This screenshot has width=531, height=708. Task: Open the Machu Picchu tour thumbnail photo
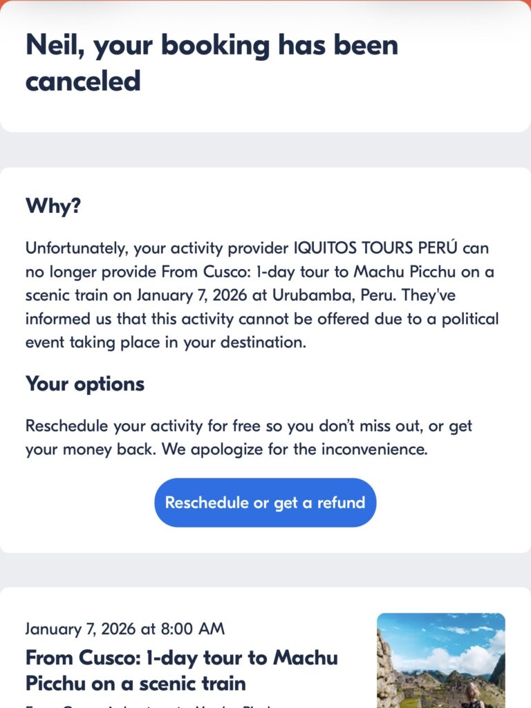click(440, 660)
